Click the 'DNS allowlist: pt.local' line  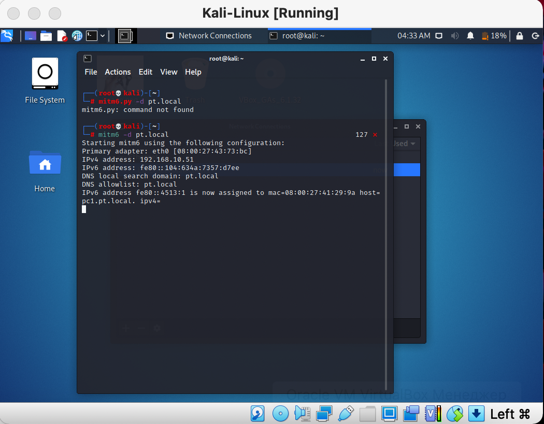[130, 184]
